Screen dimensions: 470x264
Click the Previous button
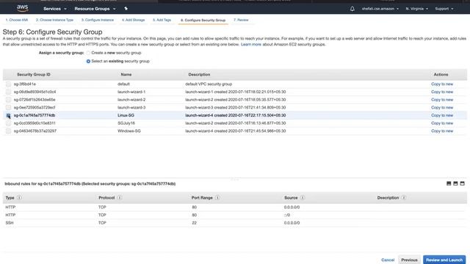tap(409, 260)
